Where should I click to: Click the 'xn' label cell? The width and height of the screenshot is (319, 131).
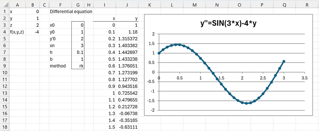(60, 45)
